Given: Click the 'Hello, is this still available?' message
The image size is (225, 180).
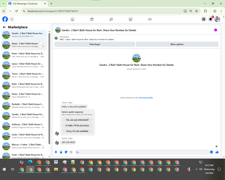Looking at the screenshot, I should (x=74, y=107).
